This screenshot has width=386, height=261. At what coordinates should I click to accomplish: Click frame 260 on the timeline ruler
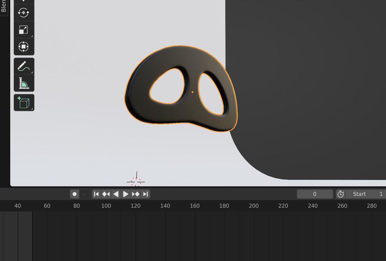pos(342,206)
